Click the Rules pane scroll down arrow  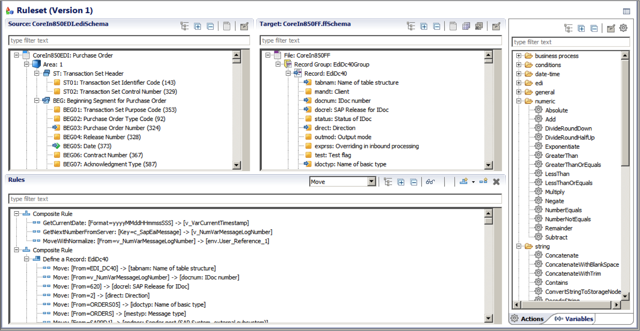tap(488, 318)
